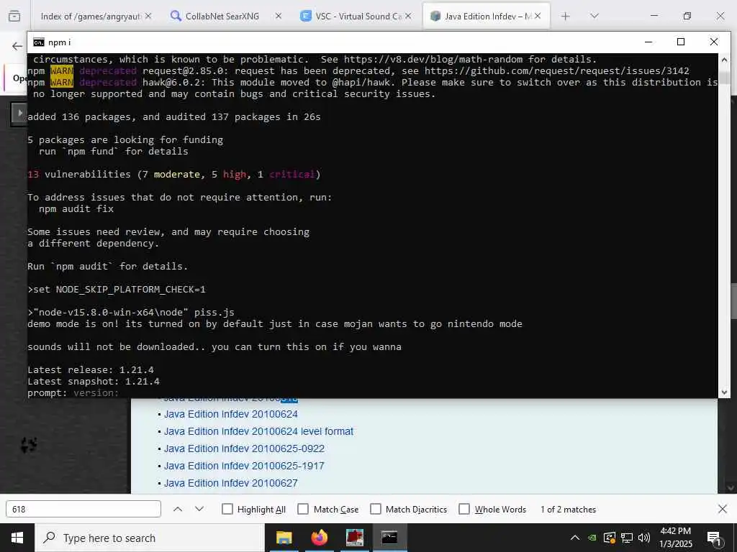
Task: Enable Match Case checkbox
Action: tap(303, 510)
